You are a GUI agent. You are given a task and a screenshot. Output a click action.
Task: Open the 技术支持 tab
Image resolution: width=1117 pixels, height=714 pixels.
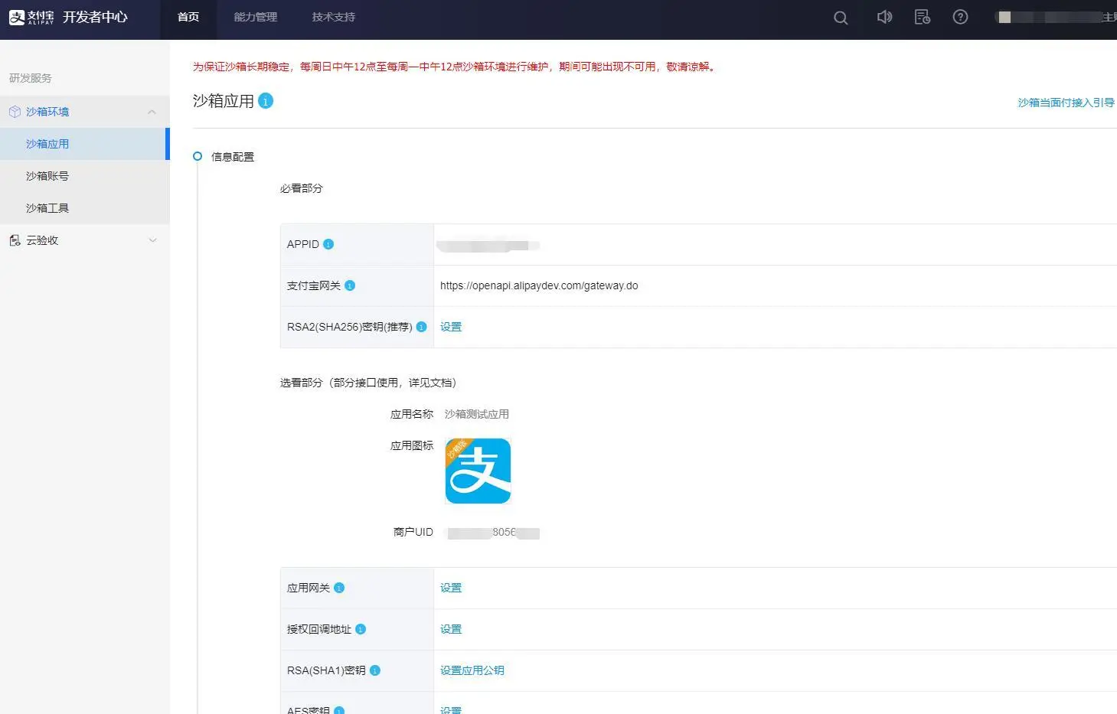click(x=334, y=17)
